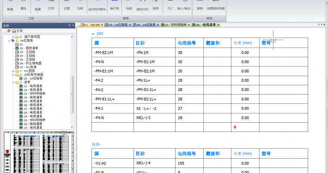Click the tree scrollbar down arrow
The image size is (328, 173).
72,127
